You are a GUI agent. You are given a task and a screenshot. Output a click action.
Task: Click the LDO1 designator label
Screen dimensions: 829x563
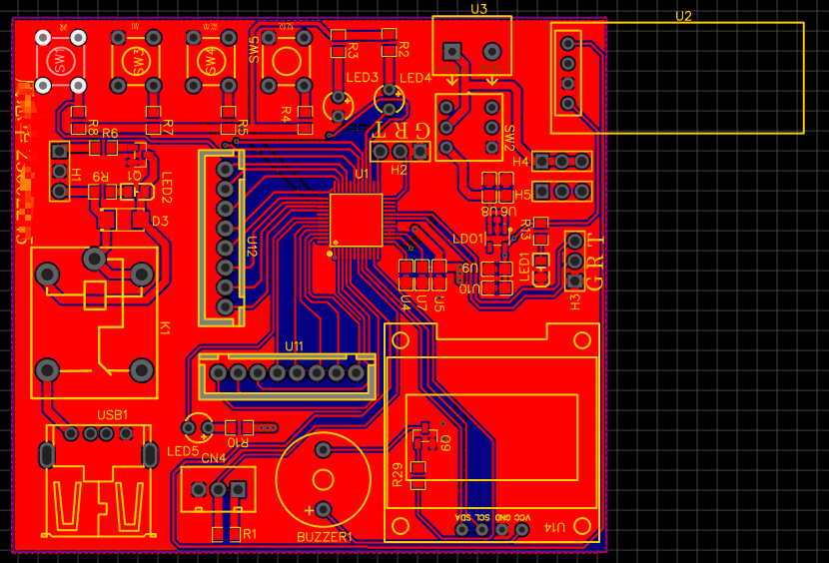coord(467,239)
